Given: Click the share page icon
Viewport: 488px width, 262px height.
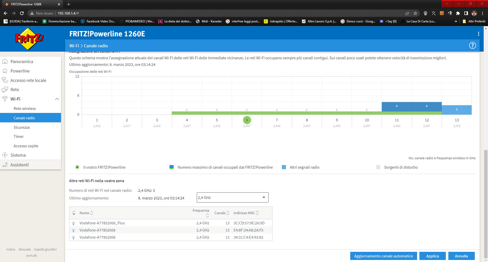Looking at the screenshot, I should coord(407,13).
